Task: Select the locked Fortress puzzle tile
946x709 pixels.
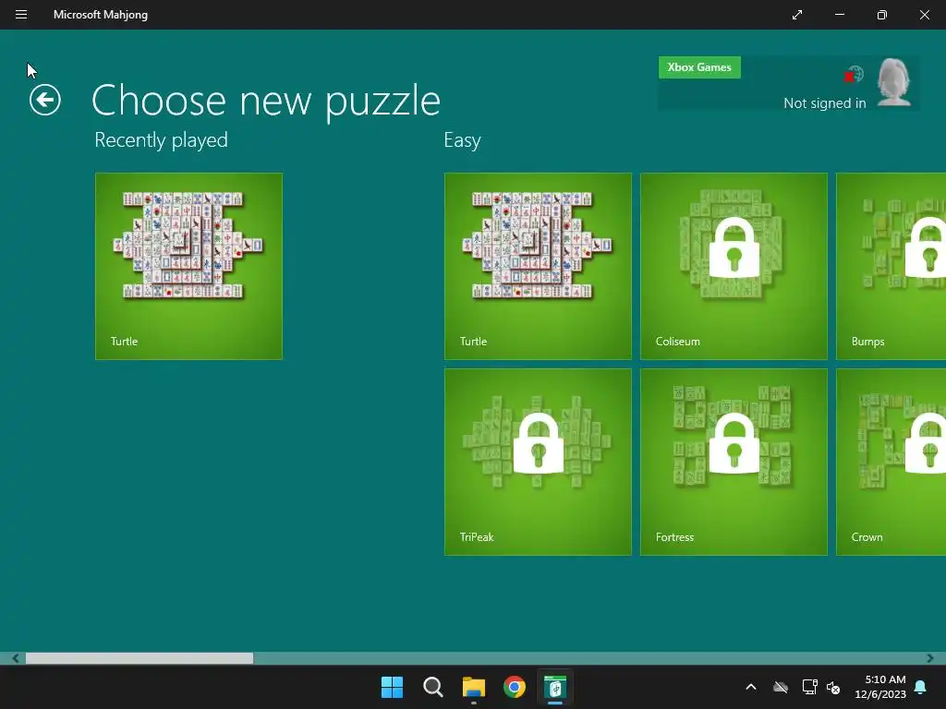Action: tap(734, 462)
